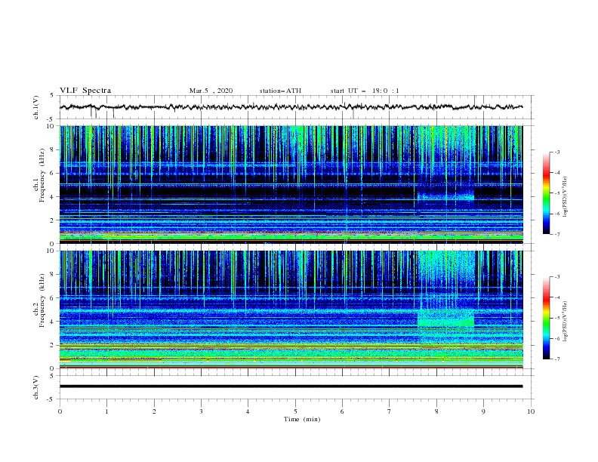This screenshot has width=598, height=462.
Task: Click the "-7" label on ch.2 colorbar
Action: pyautogui.click(x=557, y=359)
